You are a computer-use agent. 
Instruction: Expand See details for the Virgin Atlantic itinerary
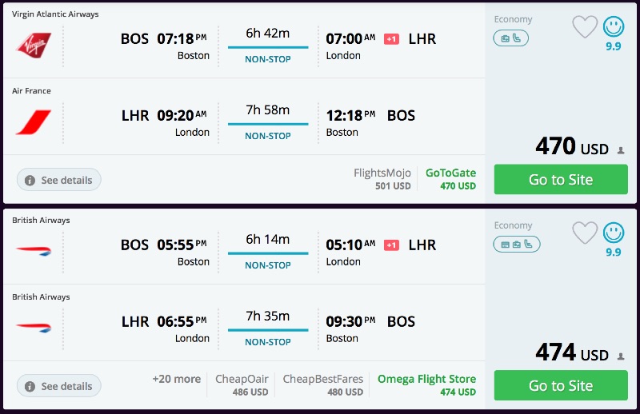59,180
